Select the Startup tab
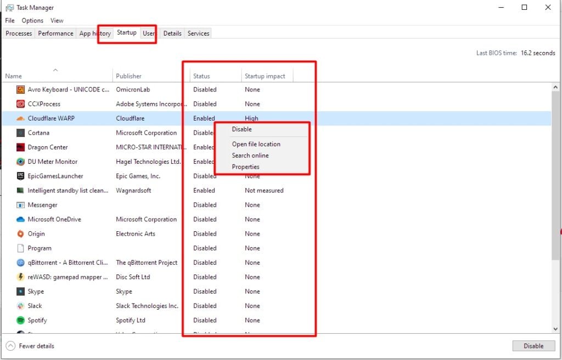 (127, 32)
